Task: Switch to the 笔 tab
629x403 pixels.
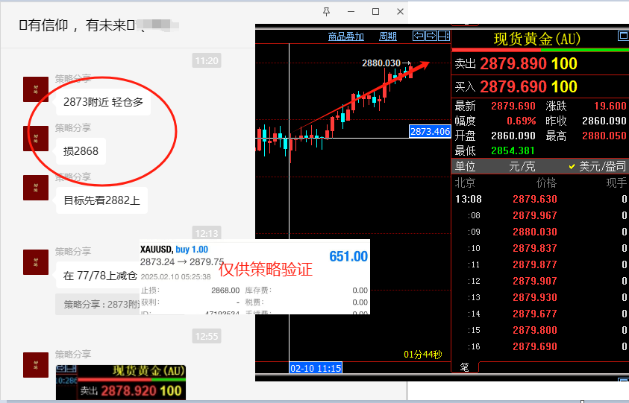Action: pos(465,367)
